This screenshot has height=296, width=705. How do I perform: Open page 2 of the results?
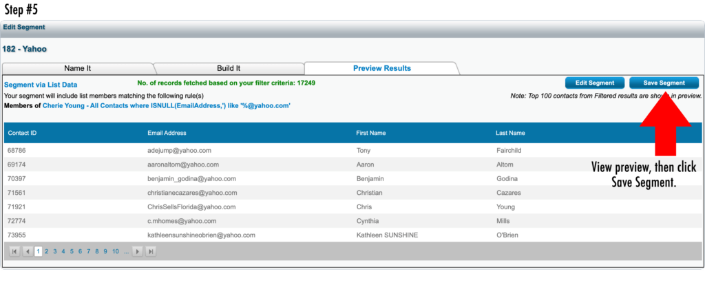(x=46, y=252)
